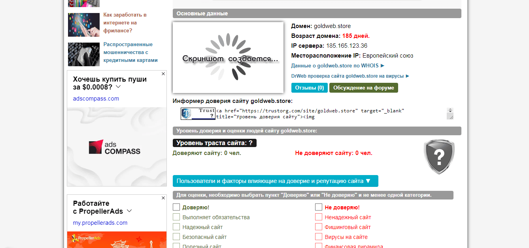
Task: Click the PropellerAds orange banner image
Action: 117,240
